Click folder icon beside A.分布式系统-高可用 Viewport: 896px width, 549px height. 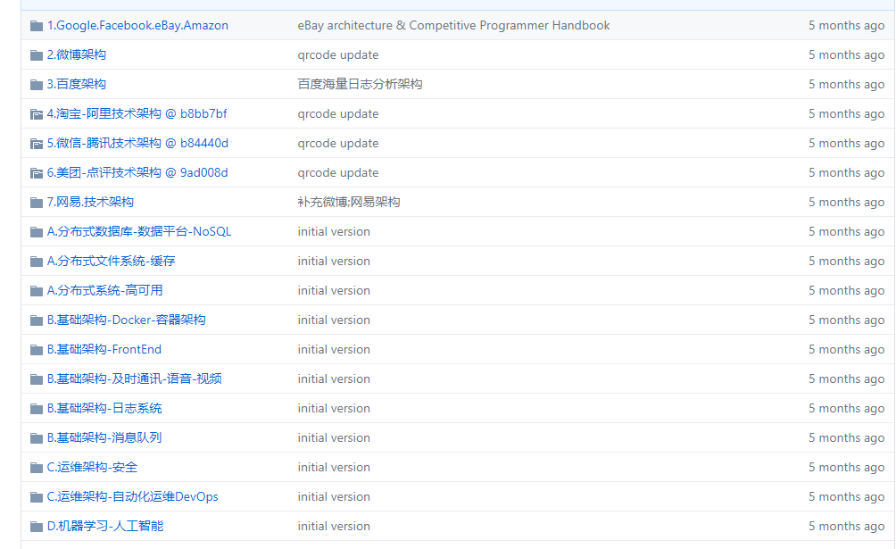pyautogui.click(x=37, y=290)
